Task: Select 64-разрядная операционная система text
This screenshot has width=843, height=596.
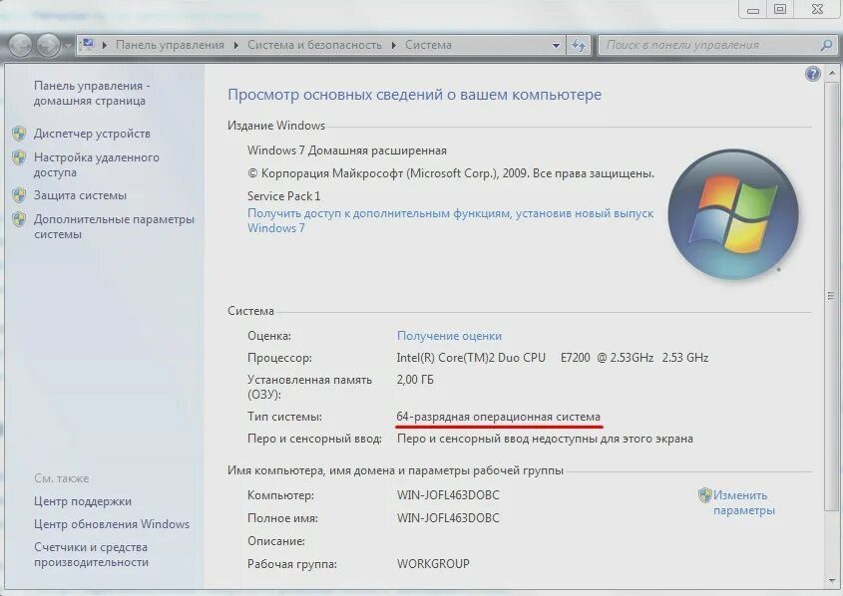Action: coord(499,417)
